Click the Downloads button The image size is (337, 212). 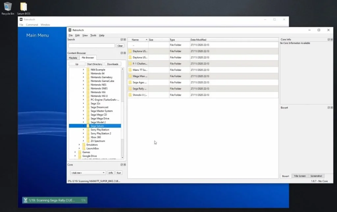(x=113, y=64)
